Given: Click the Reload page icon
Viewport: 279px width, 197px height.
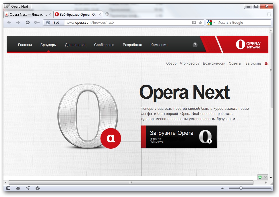Looking at the screenshot, I should tap(28, 23).
